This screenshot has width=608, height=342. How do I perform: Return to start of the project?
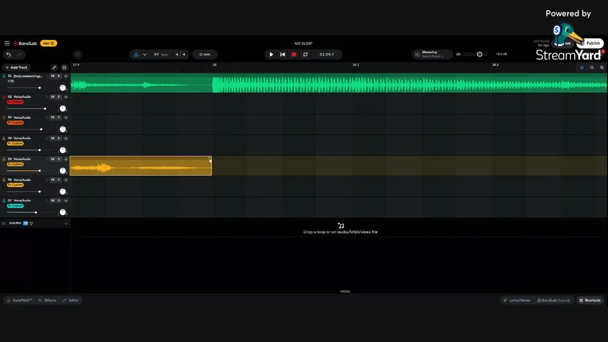pos(283,55)
